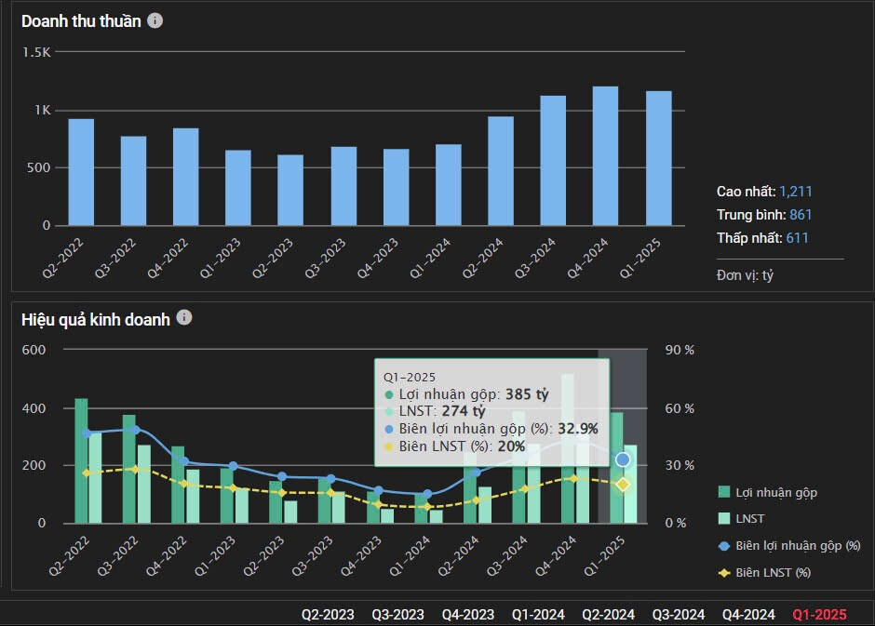Click info icon beside Hiệu quả kinh doanh

point(184,318)
